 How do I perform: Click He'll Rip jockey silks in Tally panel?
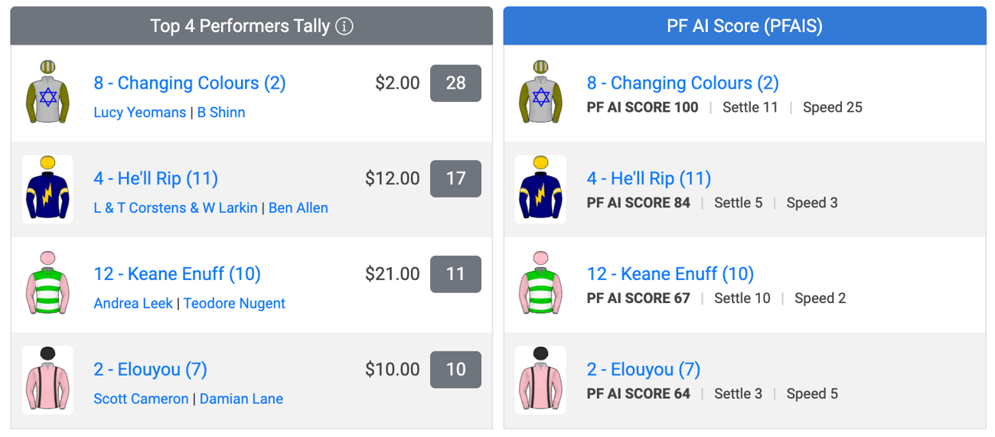[48, 189]
